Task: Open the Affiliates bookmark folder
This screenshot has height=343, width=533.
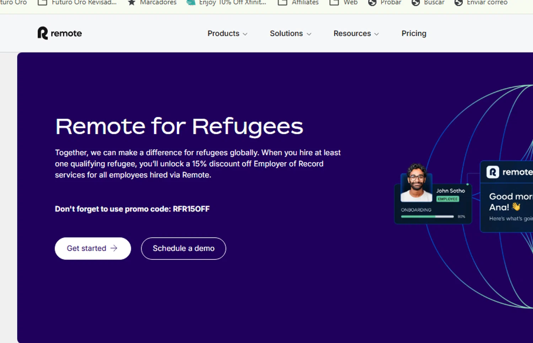Action: point(298,2)
